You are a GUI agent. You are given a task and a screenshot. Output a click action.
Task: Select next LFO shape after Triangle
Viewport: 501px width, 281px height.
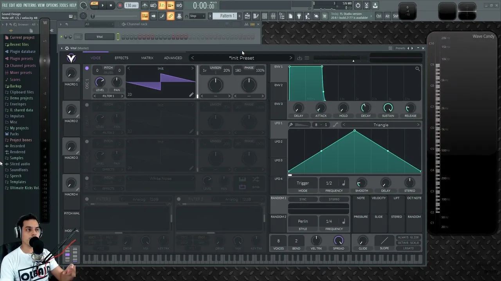(x=418, y=125)
